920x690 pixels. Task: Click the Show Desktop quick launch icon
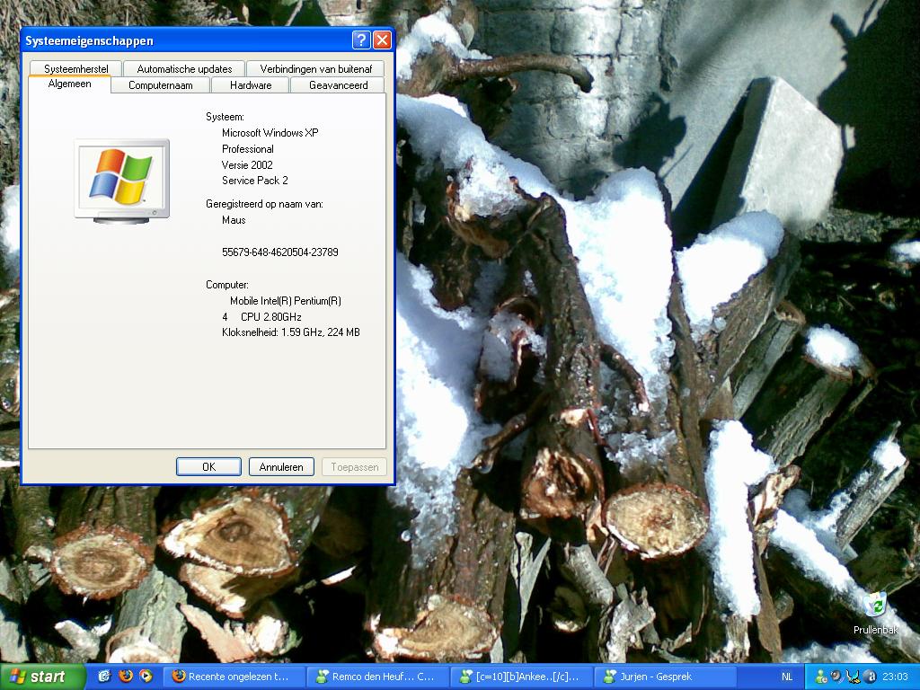click(104, 677)
